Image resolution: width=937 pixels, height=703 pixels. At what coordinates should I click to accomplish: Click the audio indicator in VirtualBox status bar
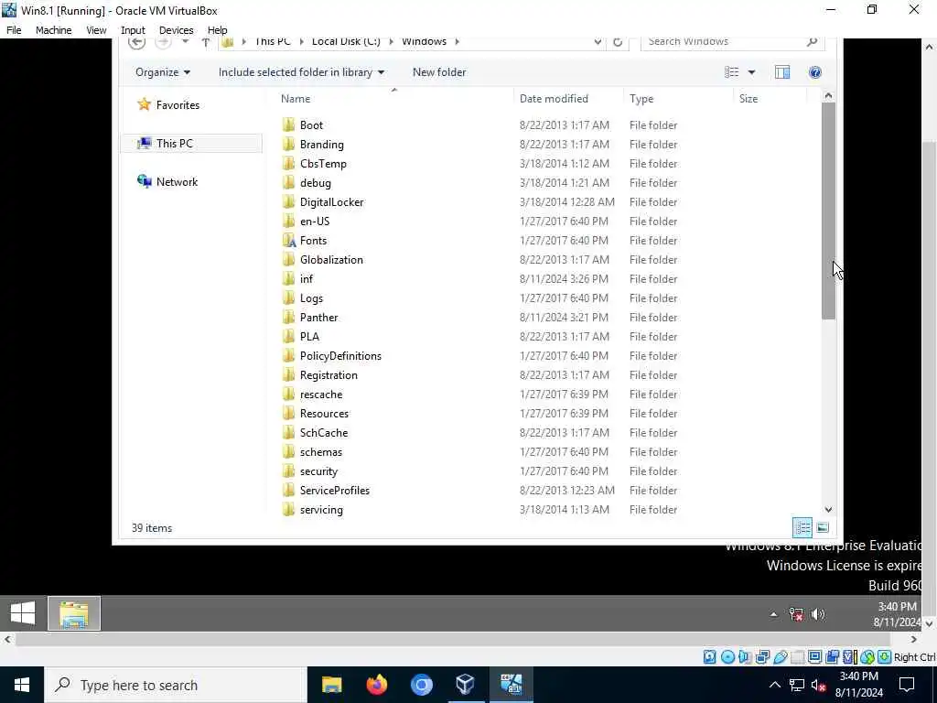pos(745,657)
